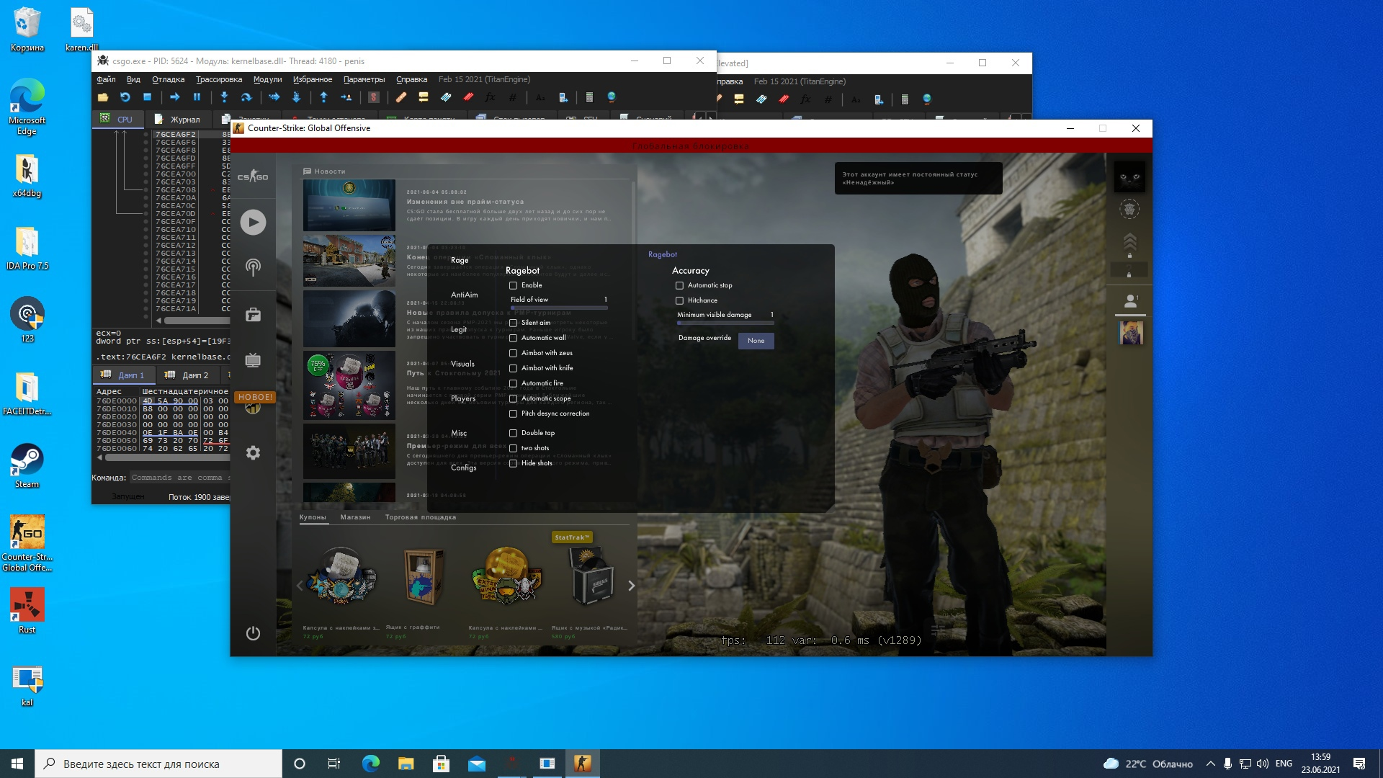
Task: Open the CS:GO inventory briefcase icon
Action: [x=253, y=315]
